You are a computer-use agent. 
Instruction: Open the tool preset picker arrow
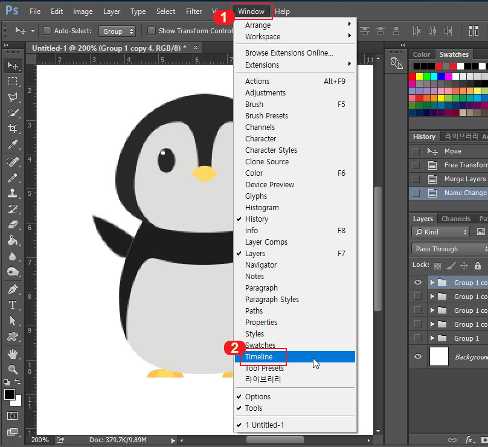pos(33,31)
